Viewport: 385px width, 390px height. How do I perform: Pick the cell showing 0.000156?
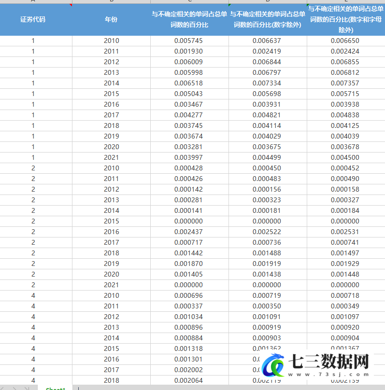click(x=268, y=190)
